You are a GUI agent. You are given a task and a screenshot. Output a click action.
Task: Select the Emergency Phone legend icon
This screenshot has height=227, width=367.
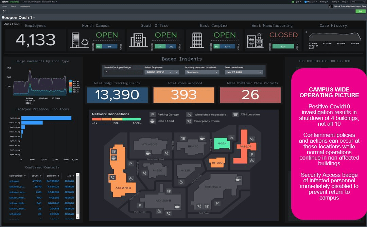pos(189,121)
